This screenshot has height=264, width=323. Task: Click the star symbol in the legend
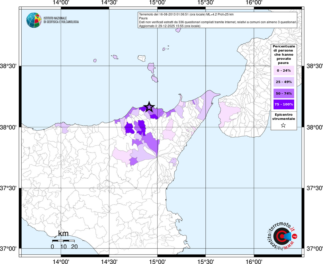(x=283, y=125)
